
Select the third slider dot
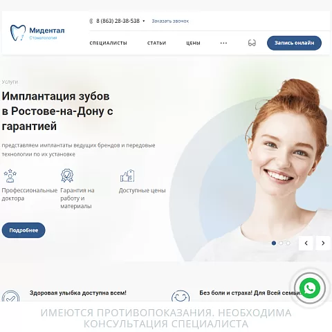pyautogui.click(x=288, y=243)
